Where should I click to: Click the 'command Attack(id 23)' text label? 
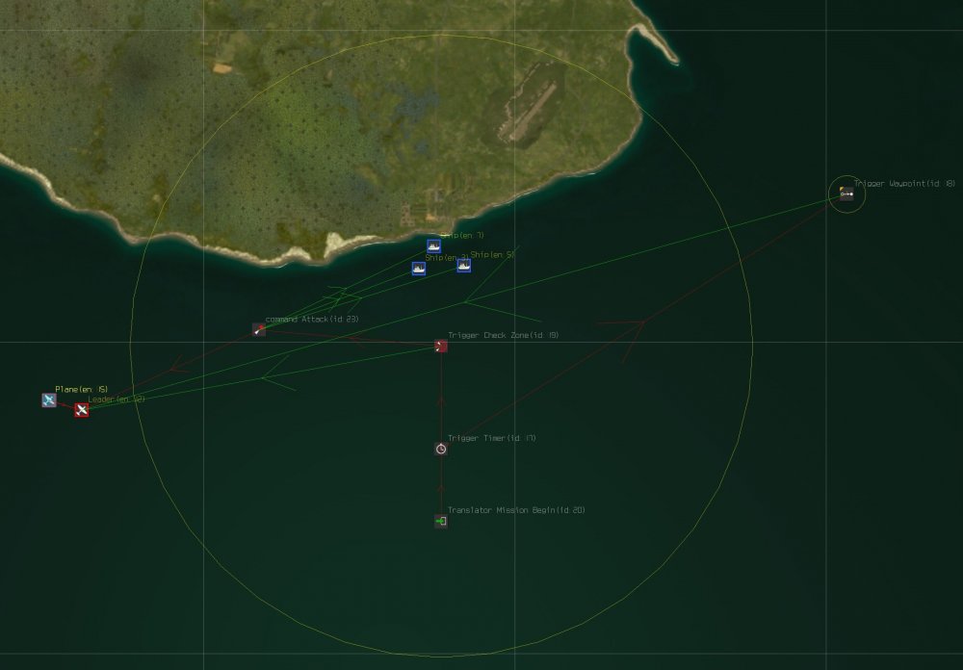pos(312,320)
